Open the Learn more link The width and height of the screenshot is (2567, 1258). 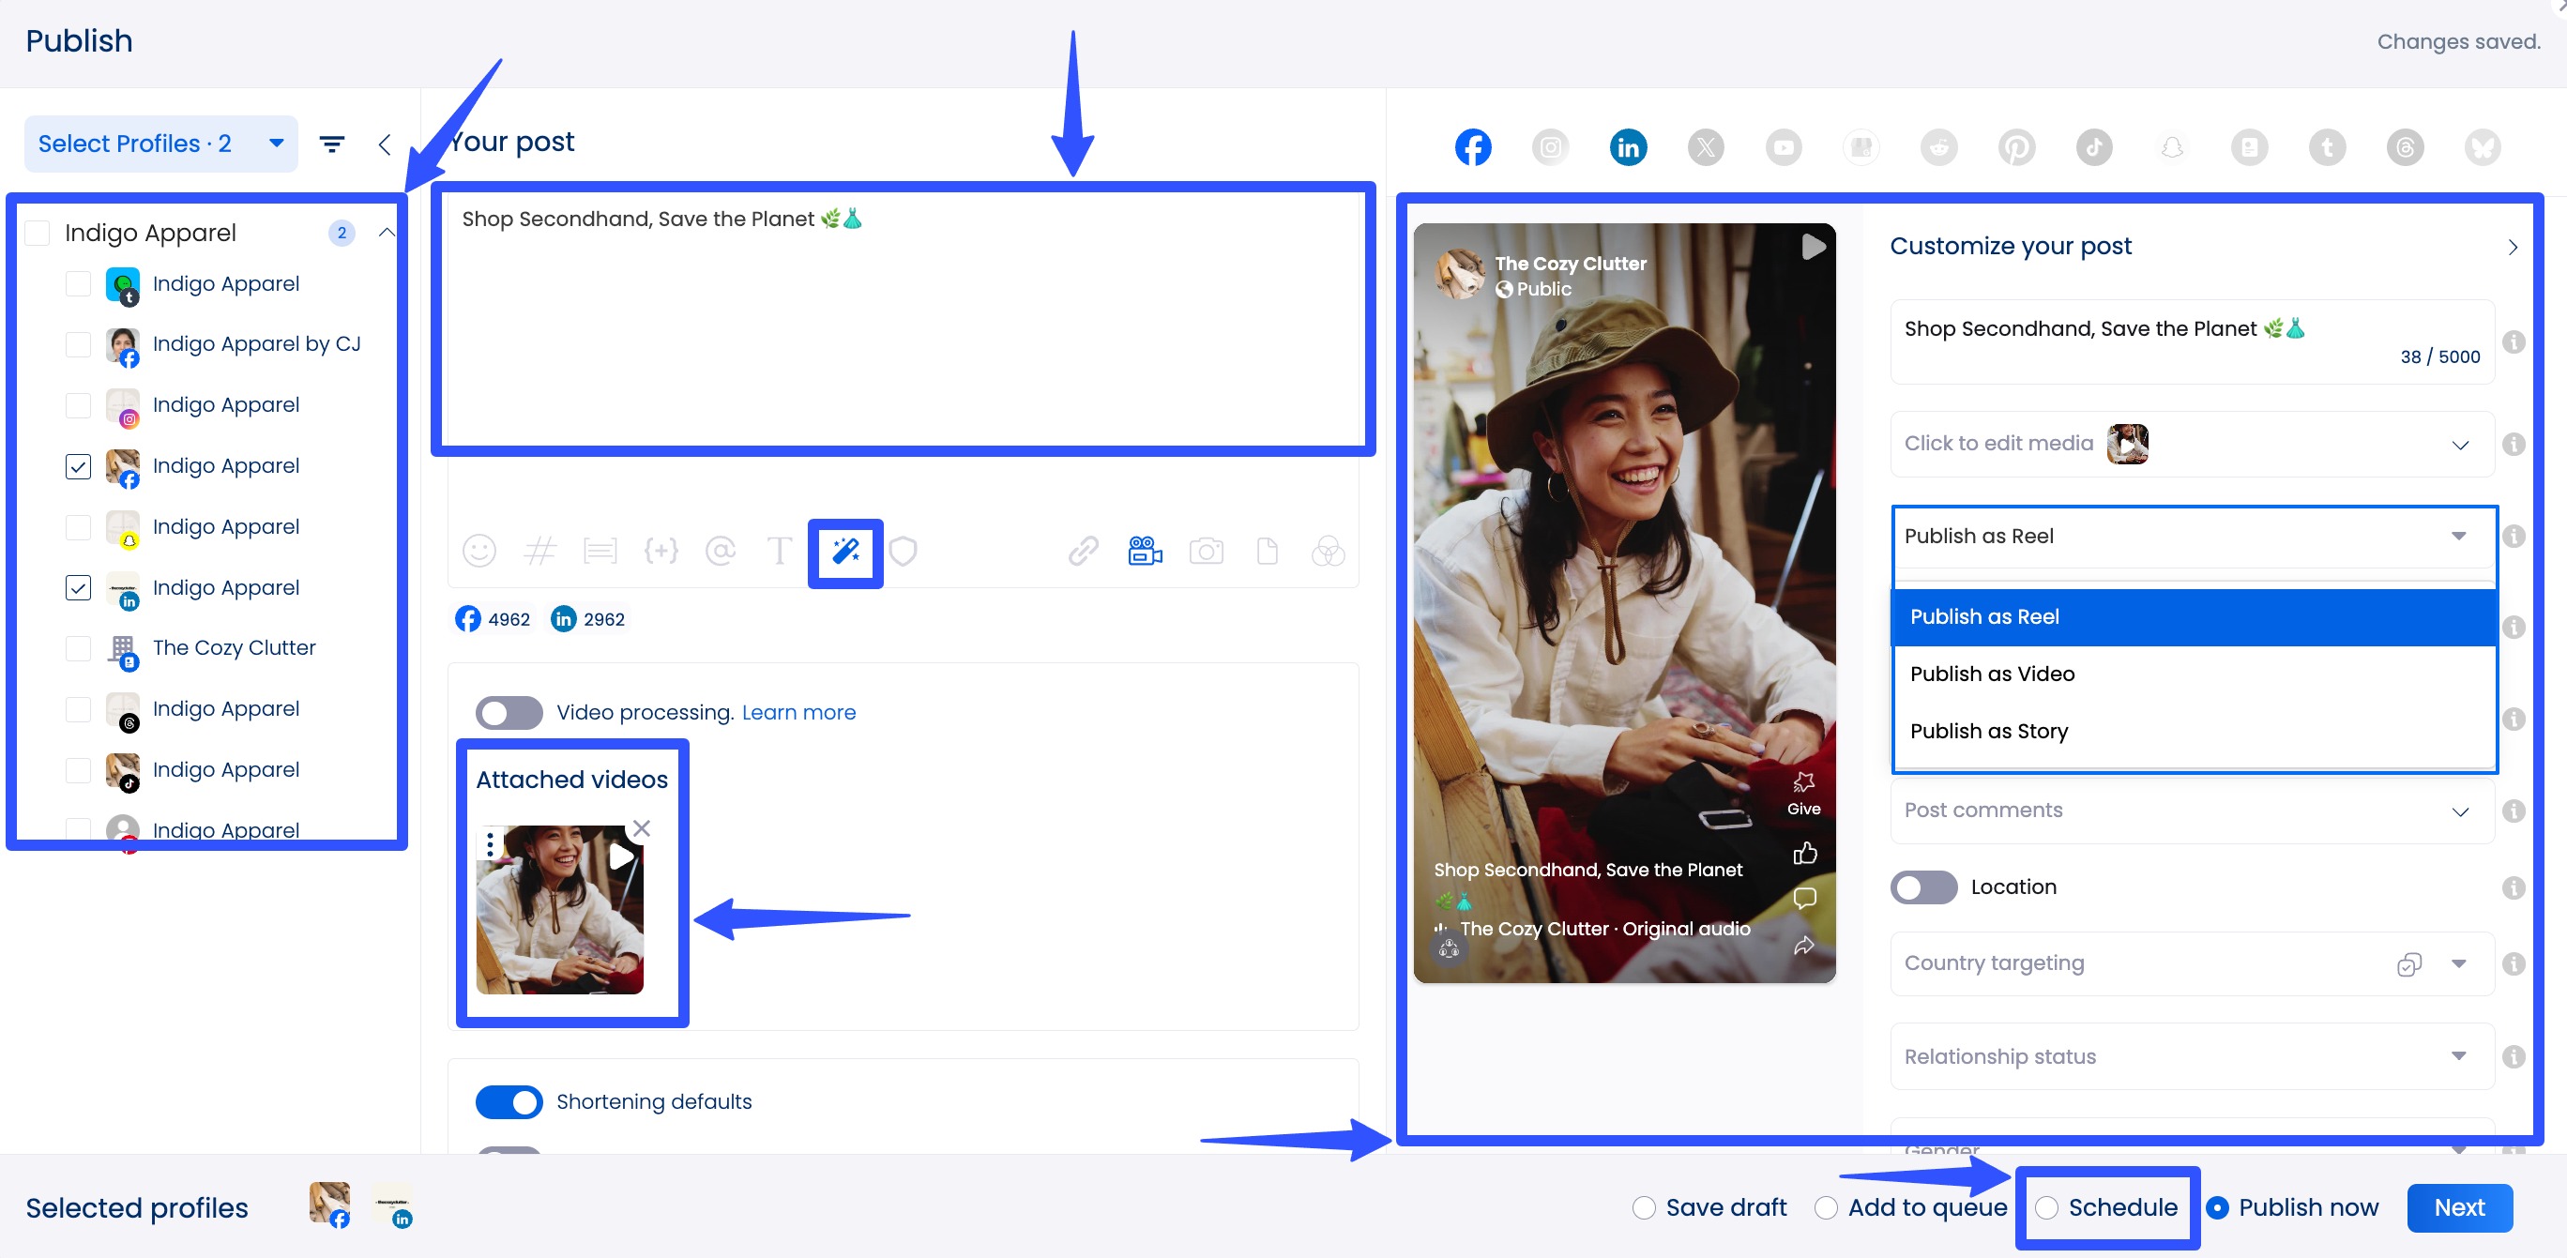click(x=798, y=712)
